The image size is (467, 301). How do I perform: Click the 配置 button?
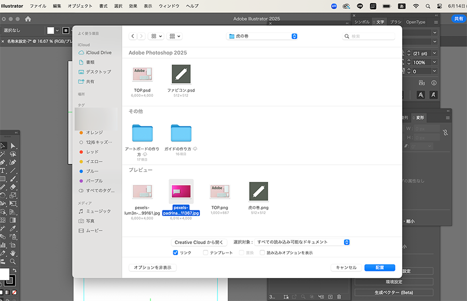380,268
